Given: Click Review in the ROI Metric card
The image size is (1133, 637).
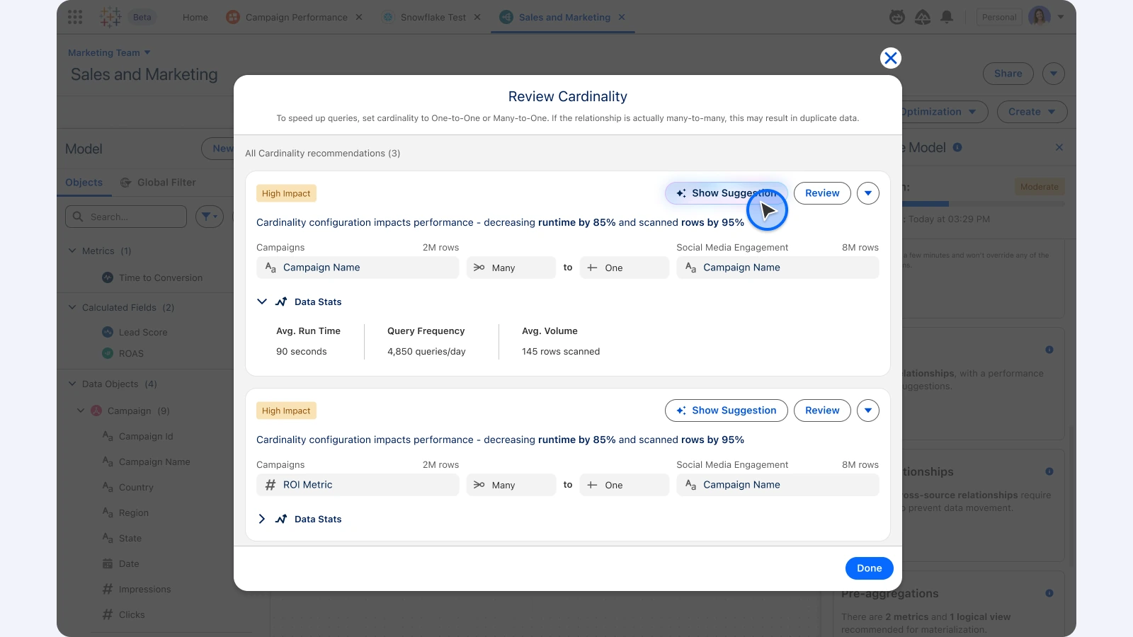Looking at the screenshot, I should coord(822,411).
